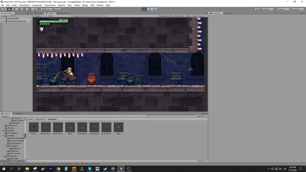Select the Rotate tool
This screenshot has width=306, height=172.
click(x=15, y=9)
